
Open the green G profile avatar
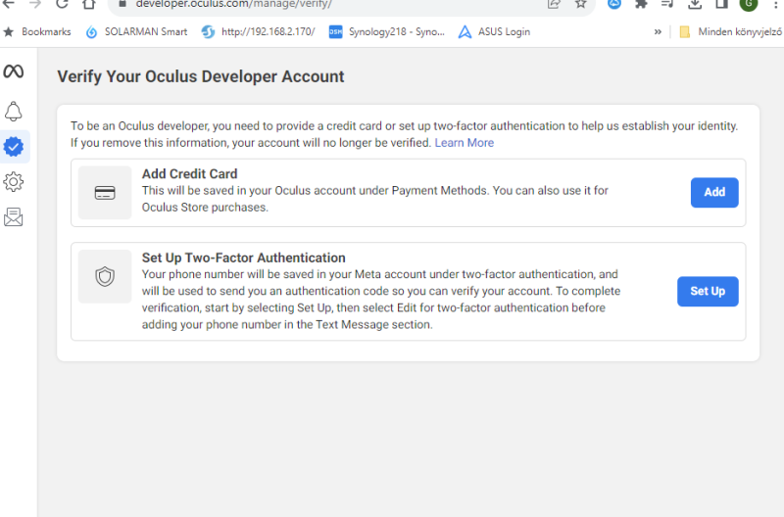click(749, 4)
